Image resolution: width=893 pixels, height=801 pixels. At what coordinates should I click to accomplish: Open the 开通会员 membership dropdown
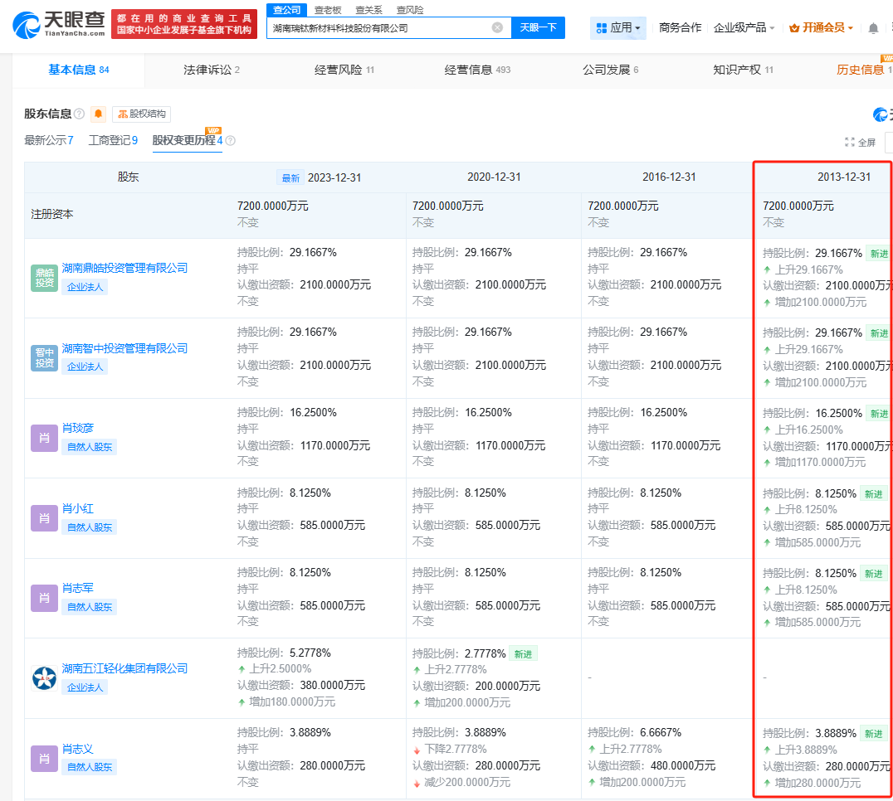[x=821, y=28]
